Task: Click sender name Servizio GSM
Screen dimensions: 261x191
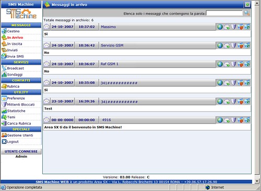Action: (x=112, y=45)
